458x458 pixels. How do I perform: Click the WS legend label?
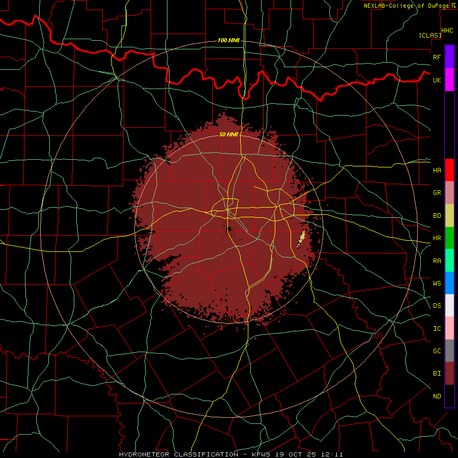point(437,283)
